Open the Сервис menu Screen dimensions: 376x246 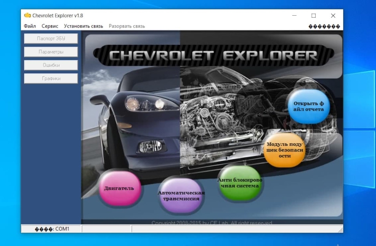(50, 26)
